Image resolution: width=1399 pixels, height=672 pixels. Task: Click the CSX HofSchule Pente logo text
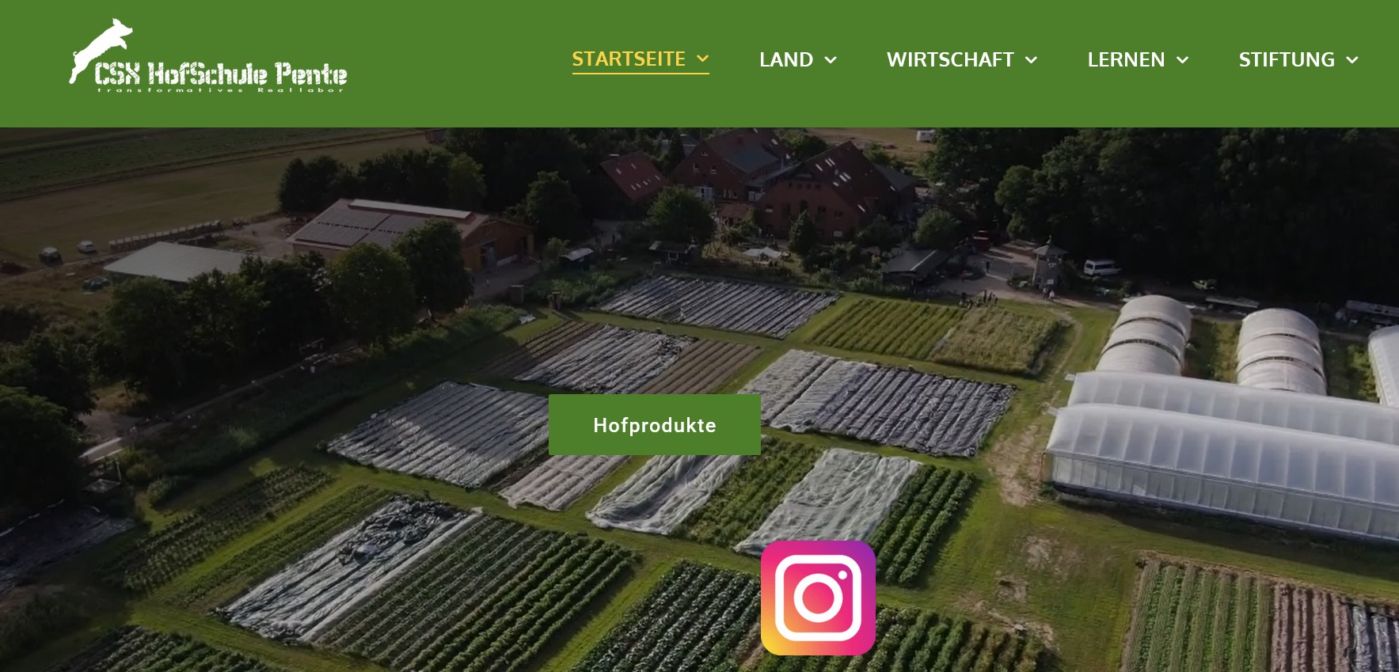tap(221, 74)
